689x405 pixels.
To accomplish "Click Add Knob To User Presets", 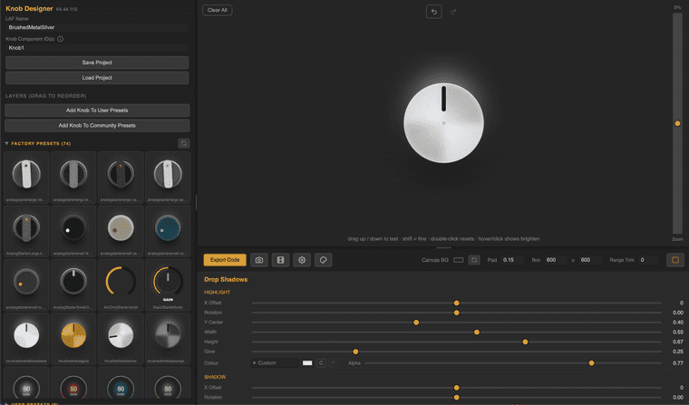I will coord(97,111).
